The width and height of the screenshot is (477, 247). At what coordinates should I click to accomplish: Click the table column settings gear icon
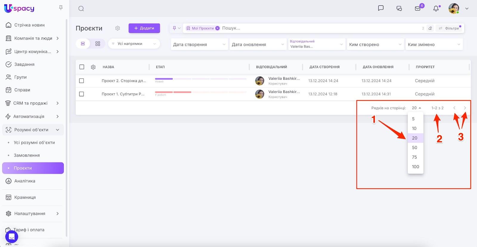(93, 67)
